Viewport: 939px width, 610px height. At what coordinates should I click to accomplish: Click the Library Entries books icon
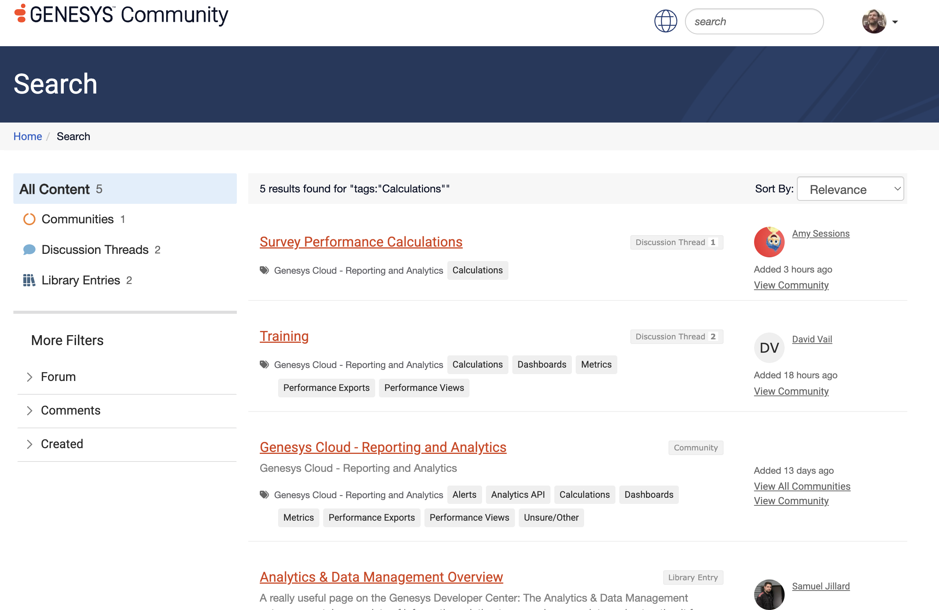29,280
